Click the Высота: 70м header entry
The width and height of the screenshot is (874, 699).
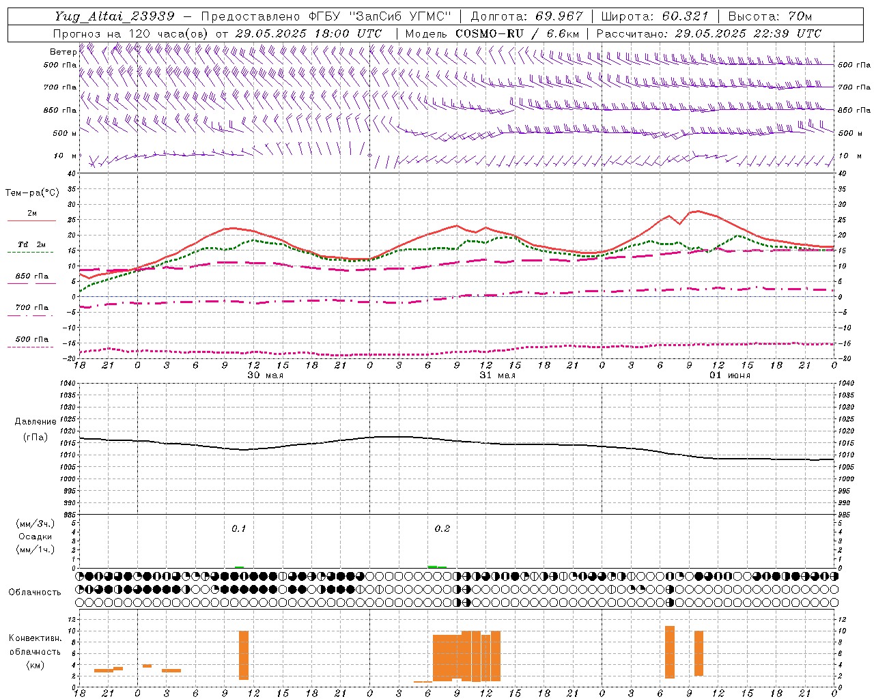coord(770,16)
